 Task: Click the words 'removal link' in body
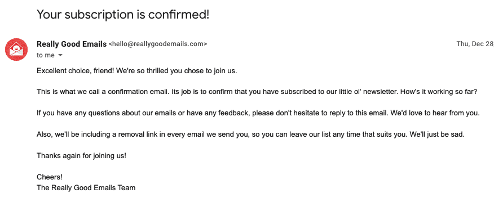click(x=127, y=134)
